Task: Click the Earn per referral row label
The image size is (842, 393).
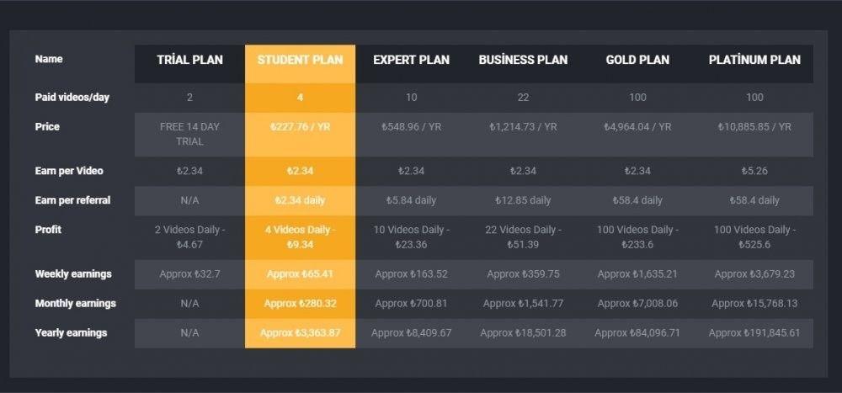Action: (x=72, y=200)
